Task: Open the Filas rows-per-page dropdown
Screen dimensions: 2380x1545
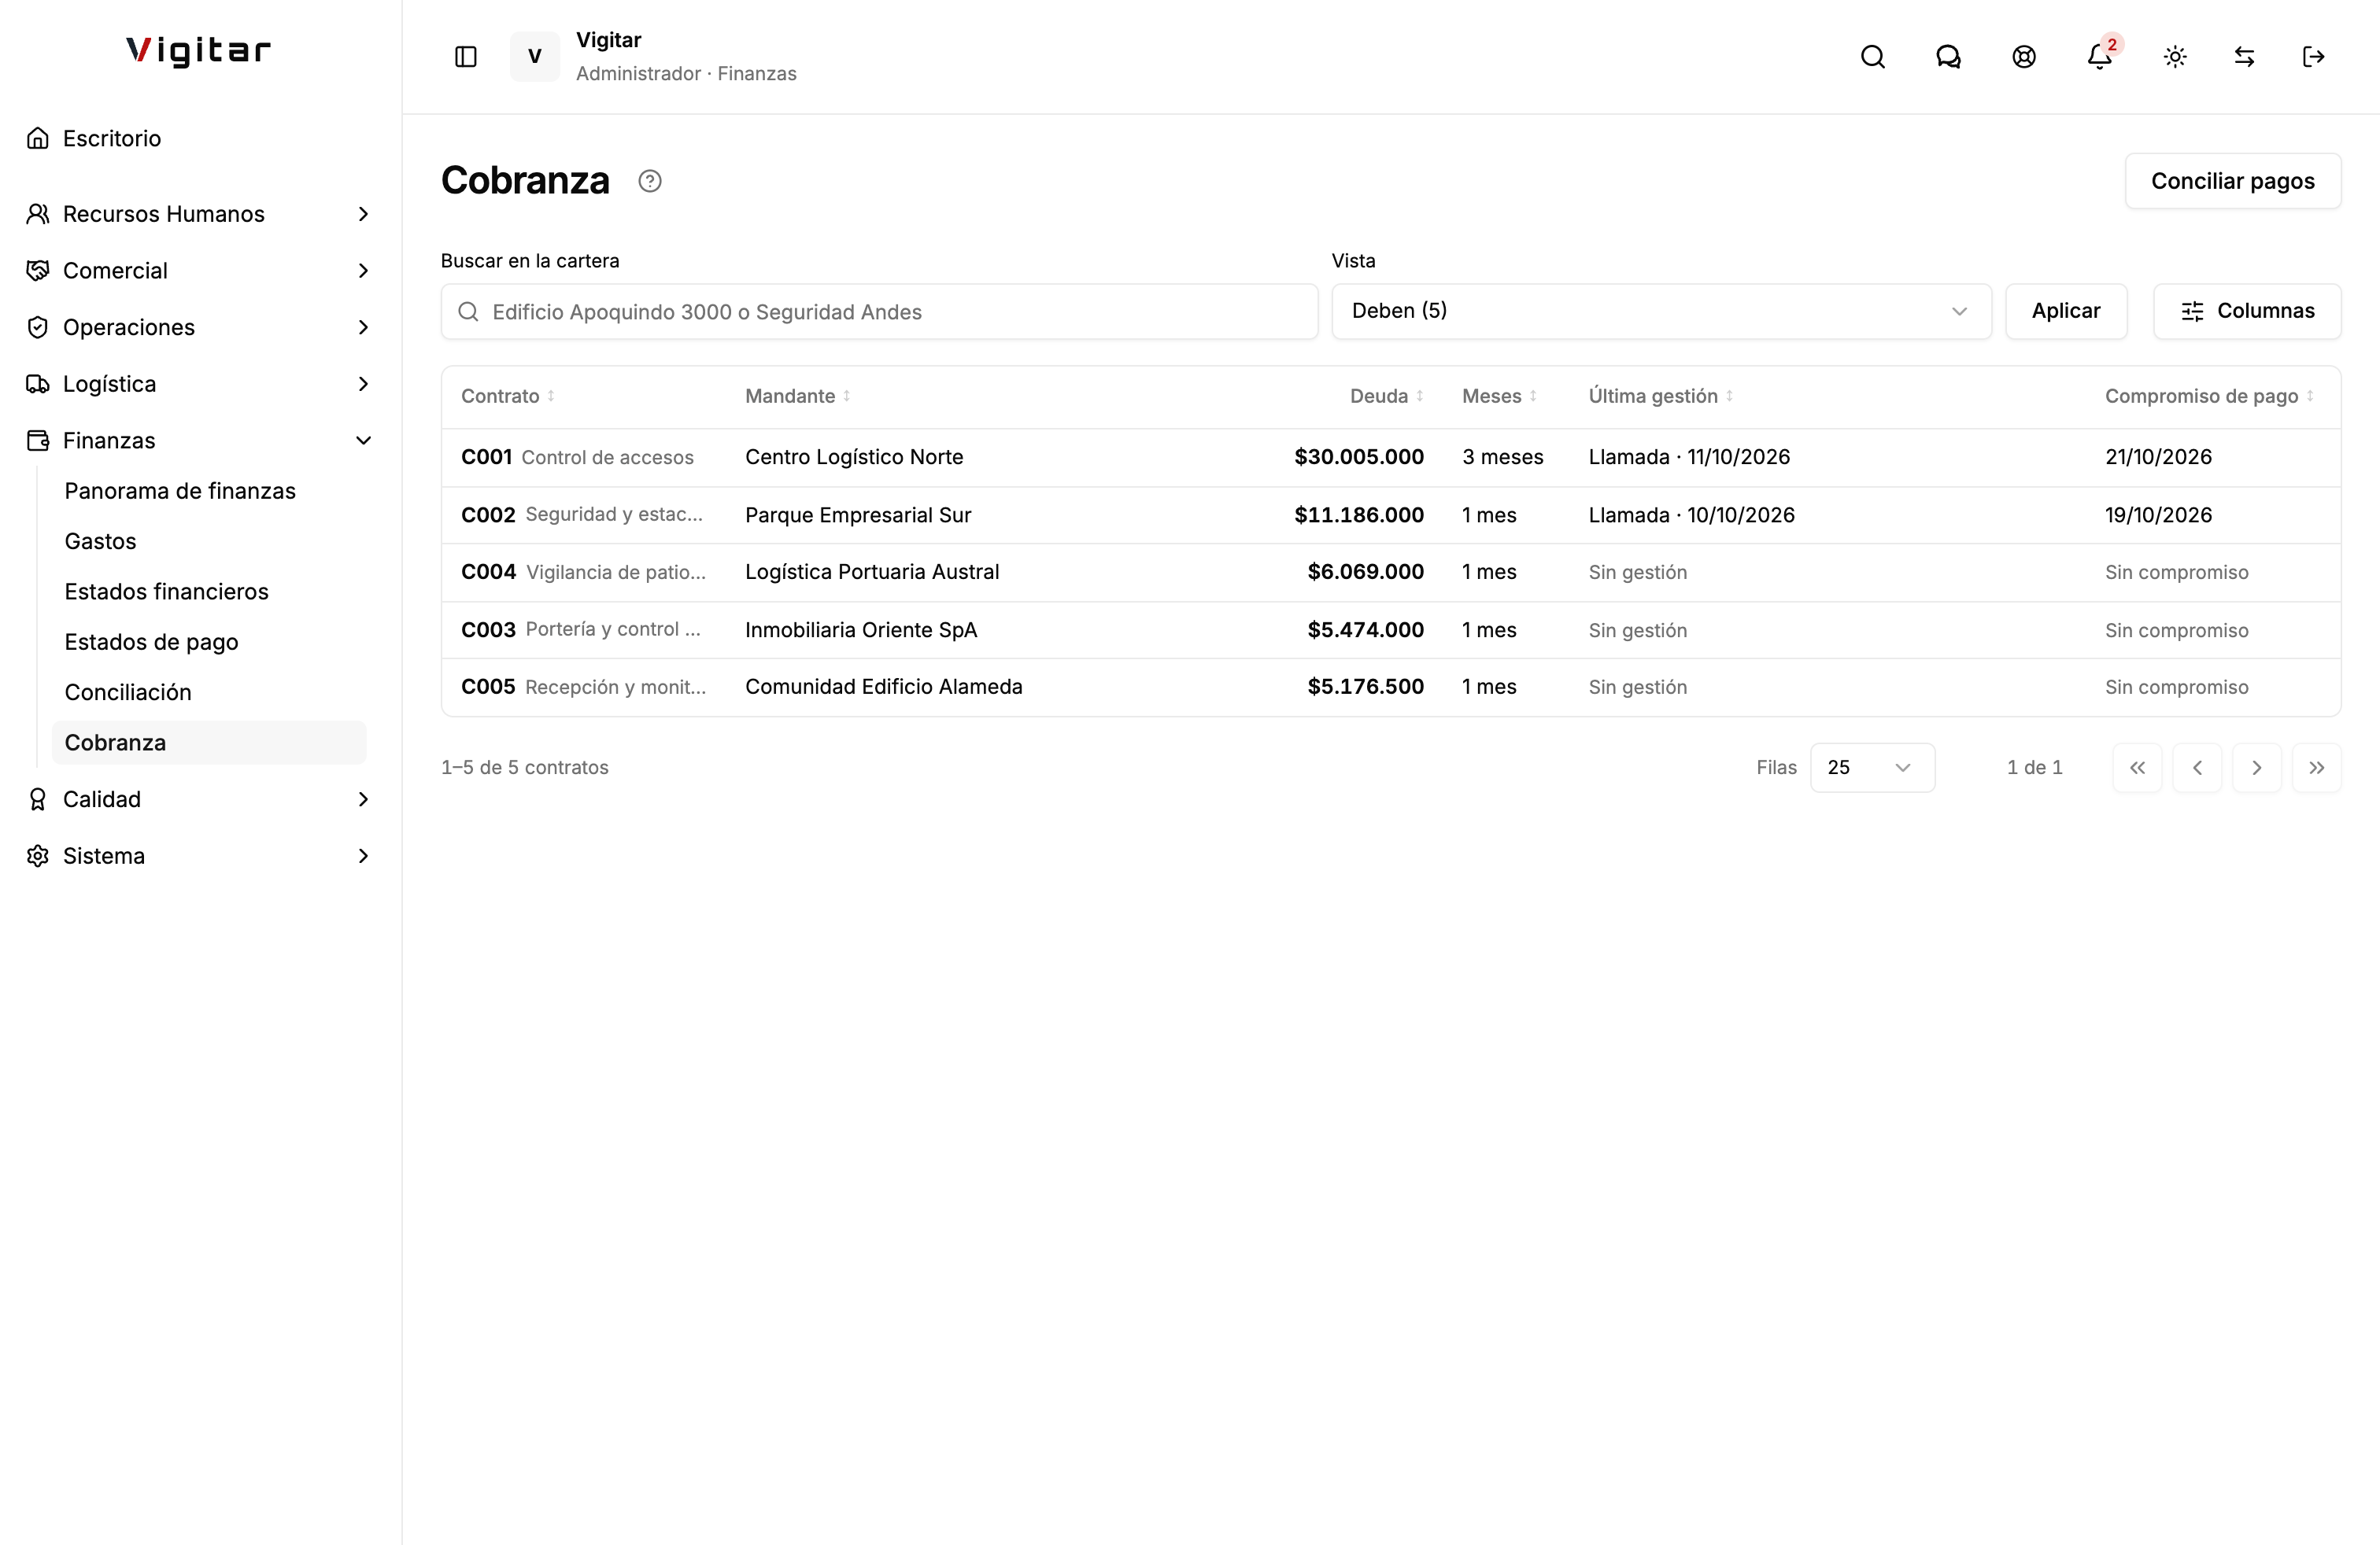Action: click(1872, 768)
